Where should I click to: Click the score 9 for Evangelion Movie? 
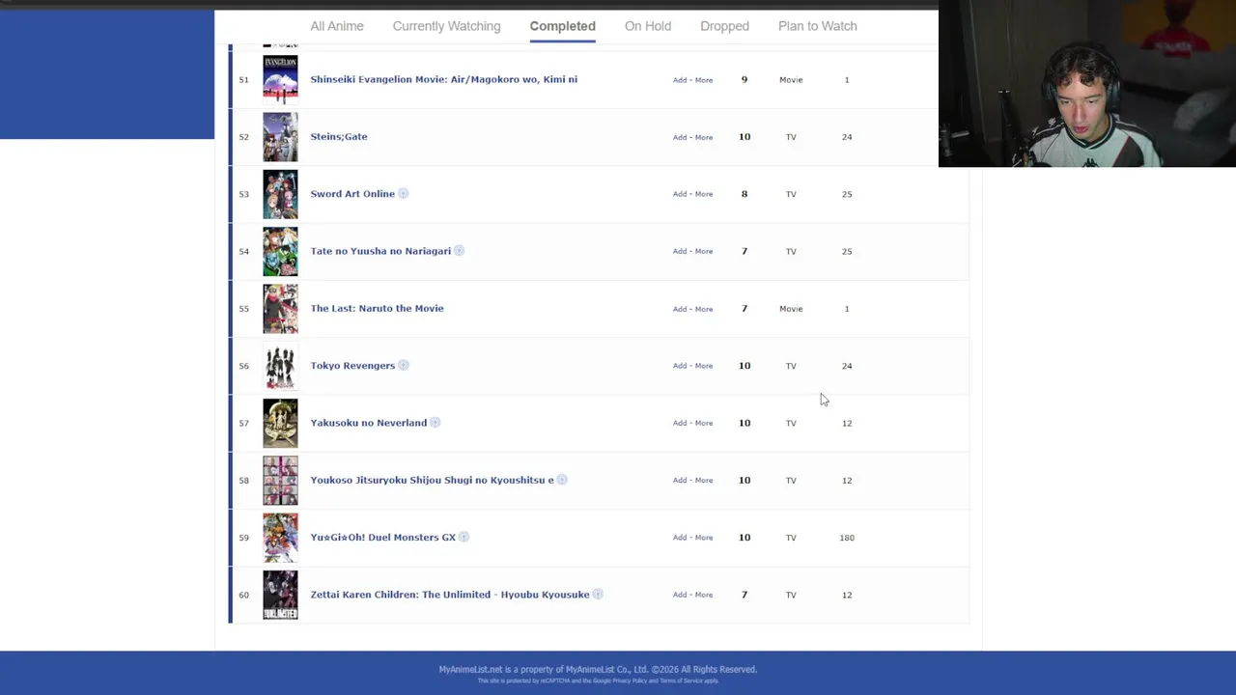(744, 79)
